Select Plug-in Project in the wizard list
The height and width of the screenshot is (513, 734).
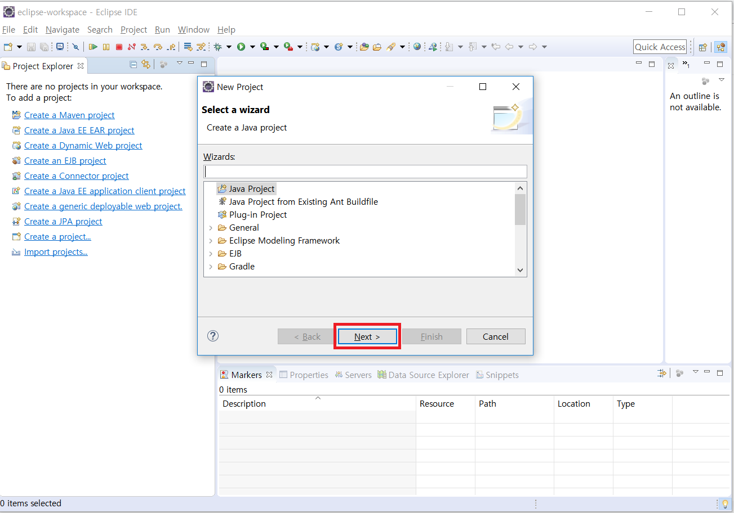252,215
